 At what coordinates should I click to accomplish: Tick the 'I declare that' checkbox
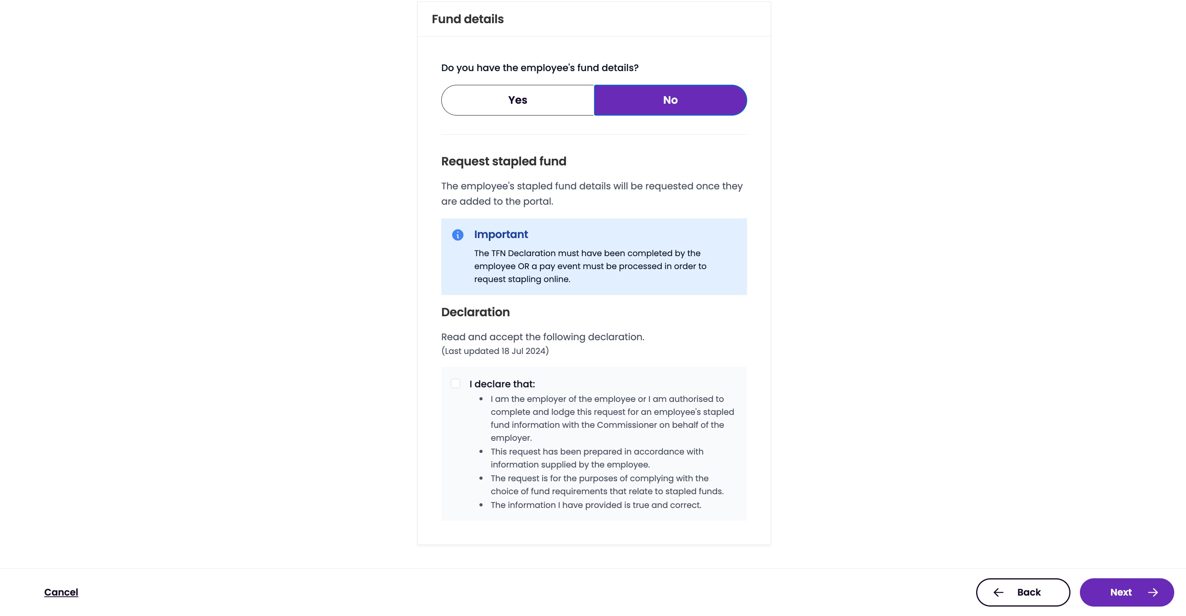point(455,383)
